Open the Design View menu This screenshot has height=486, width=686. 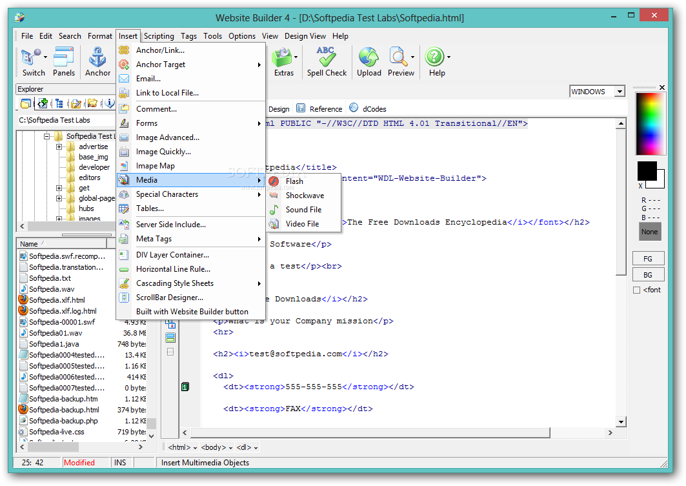(x=305, y=36)
